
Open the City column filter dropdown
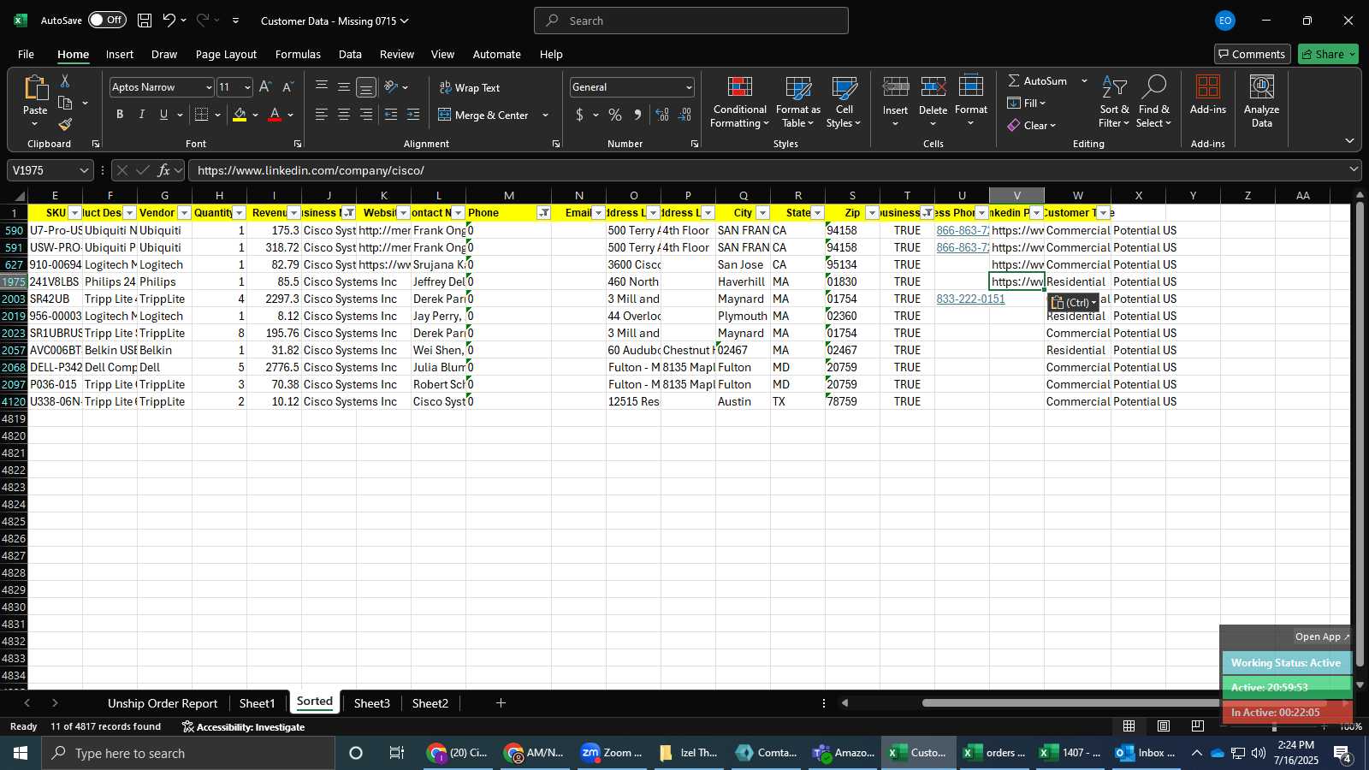[x=762, y=213]
